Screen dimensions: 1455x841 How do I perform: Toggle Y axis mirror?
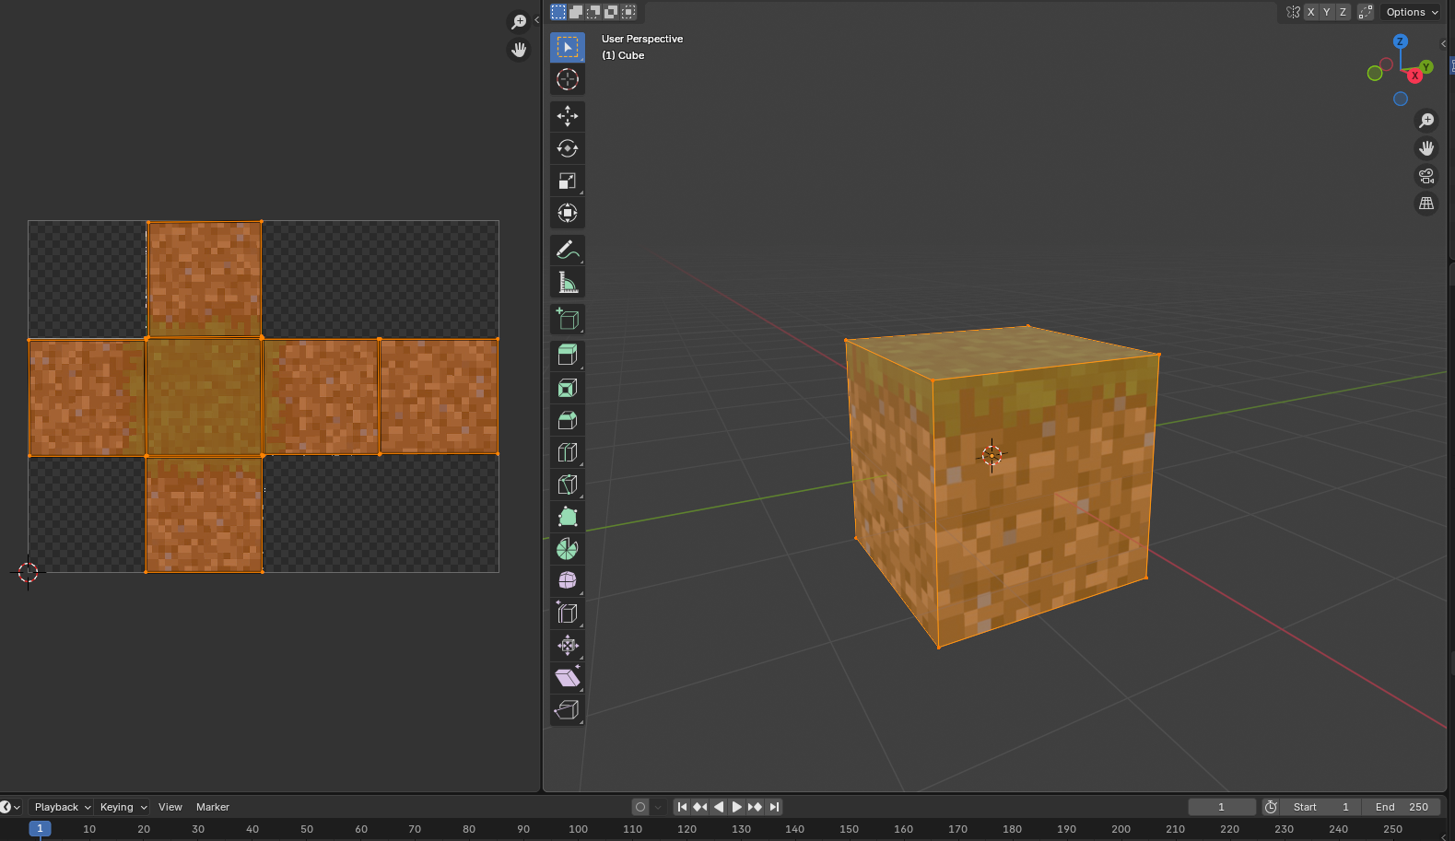1327,12
